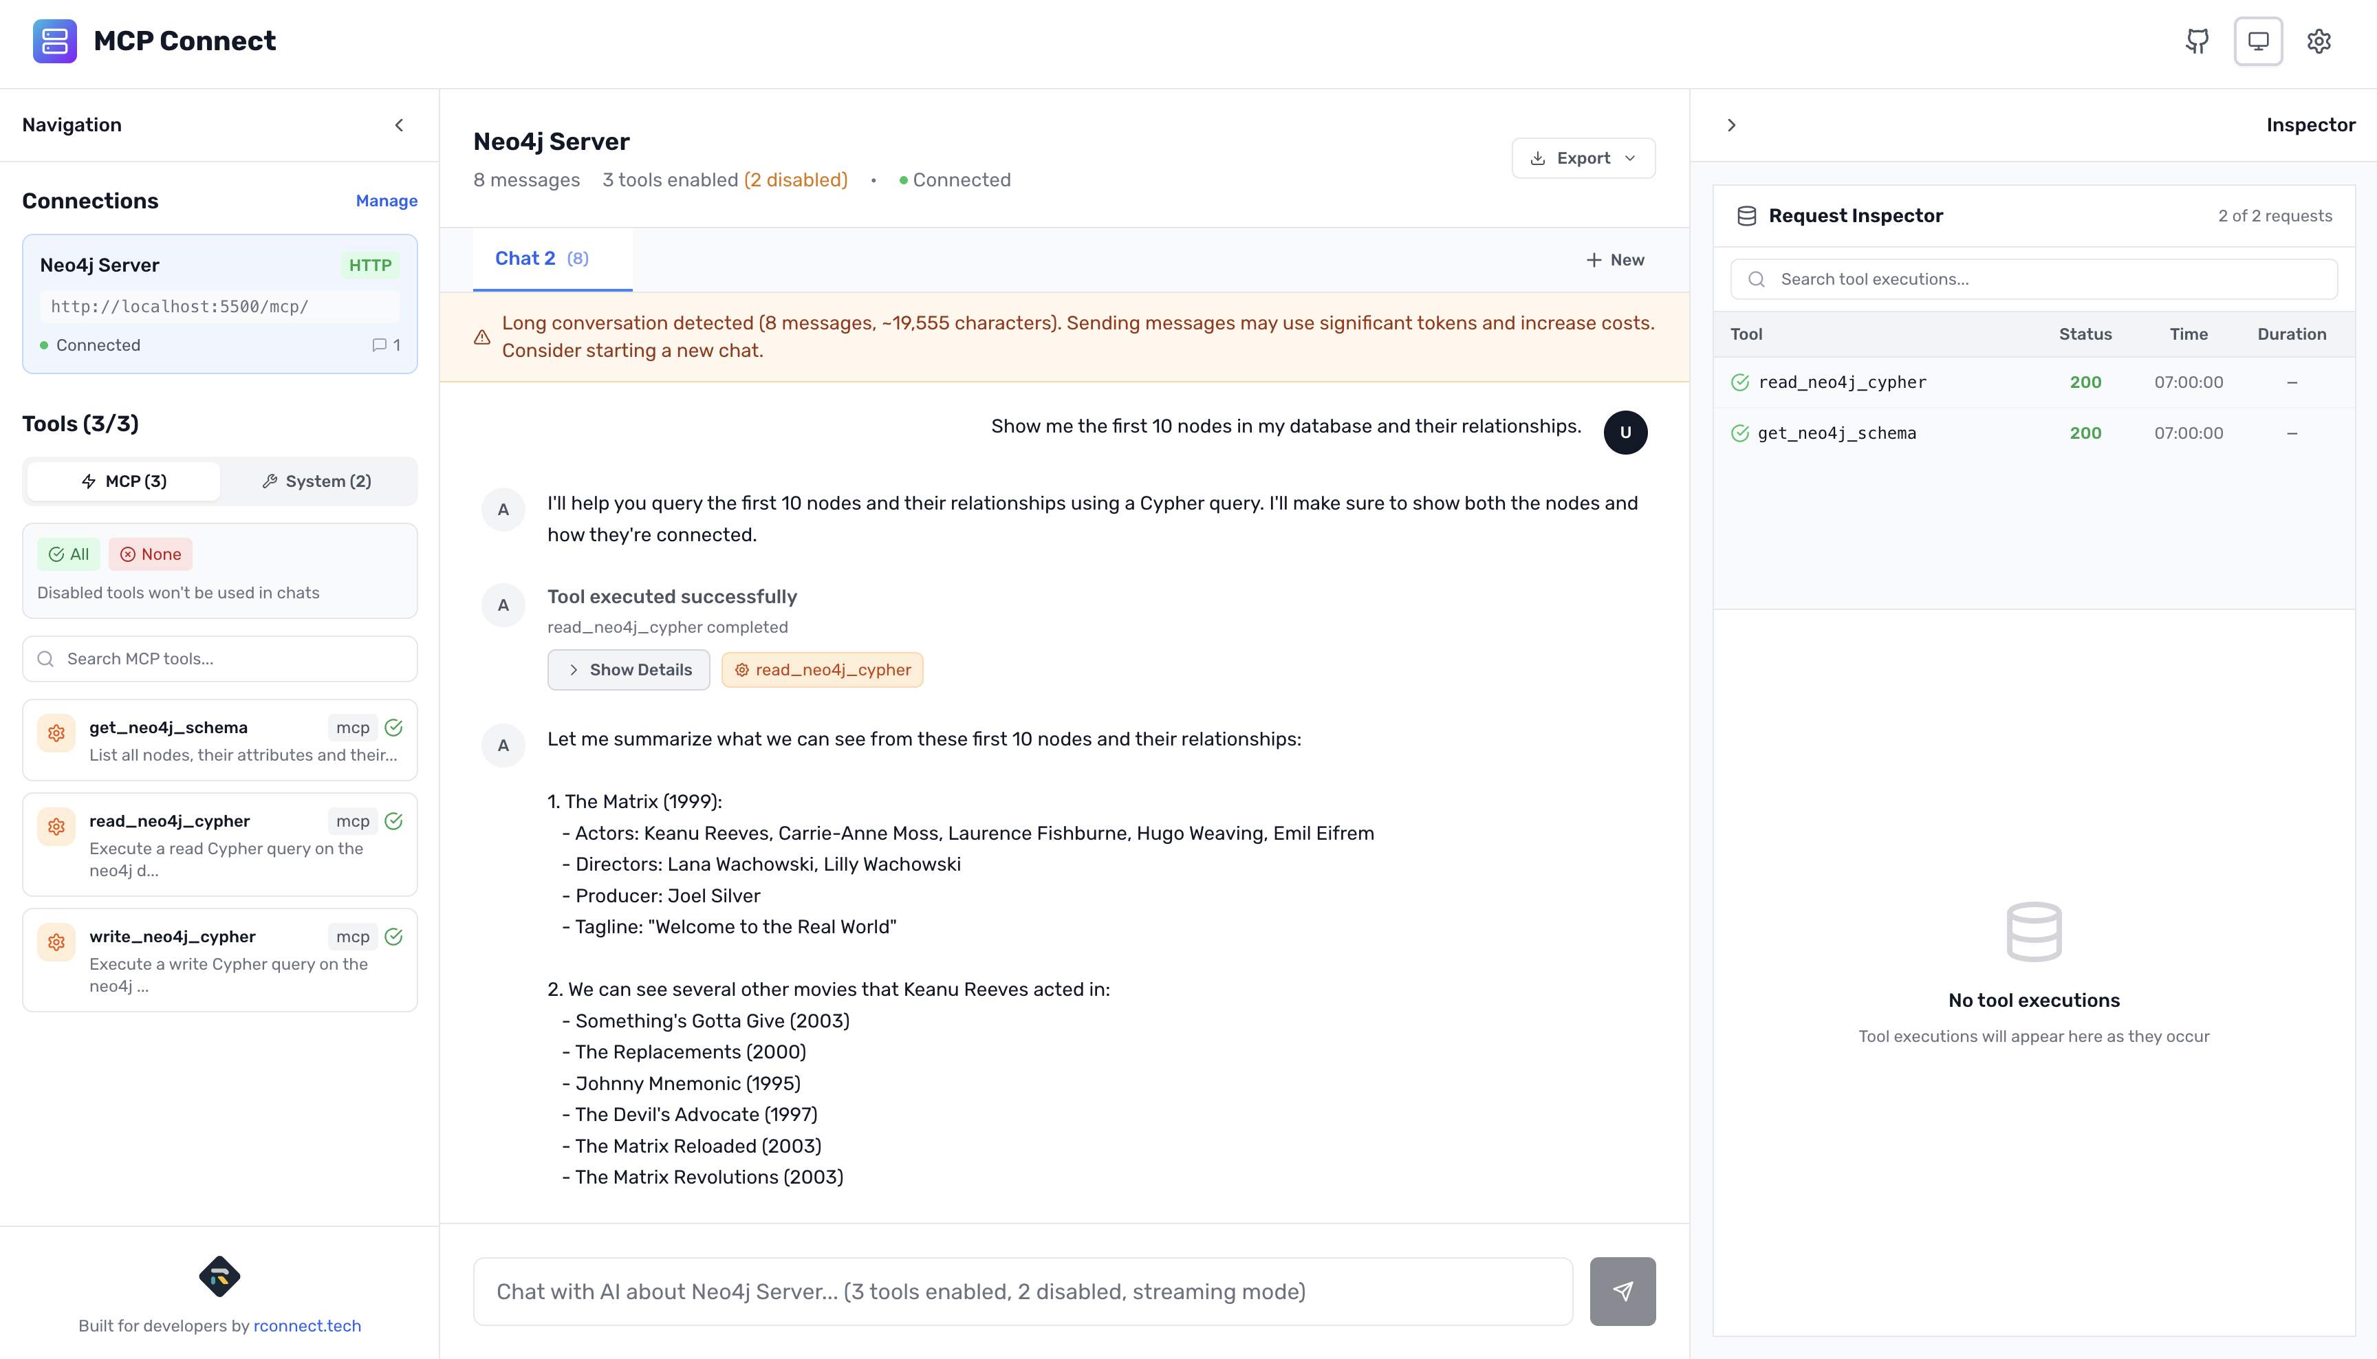Open the MCP Connect settings gear

tap(2320, 41)
